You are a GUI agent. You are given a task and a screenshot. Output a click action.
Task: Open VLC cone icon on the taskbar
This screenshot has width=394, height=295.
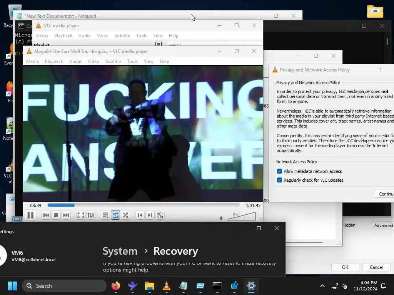166,286
